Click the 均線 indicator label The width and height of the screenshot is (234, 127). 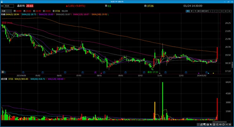(3, 15)
